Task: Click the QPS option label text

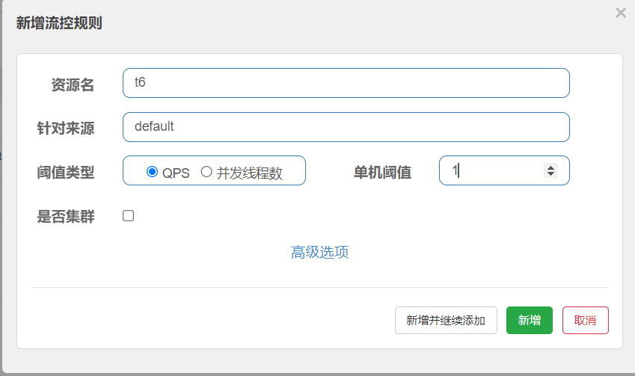Action: coord(177,173)
